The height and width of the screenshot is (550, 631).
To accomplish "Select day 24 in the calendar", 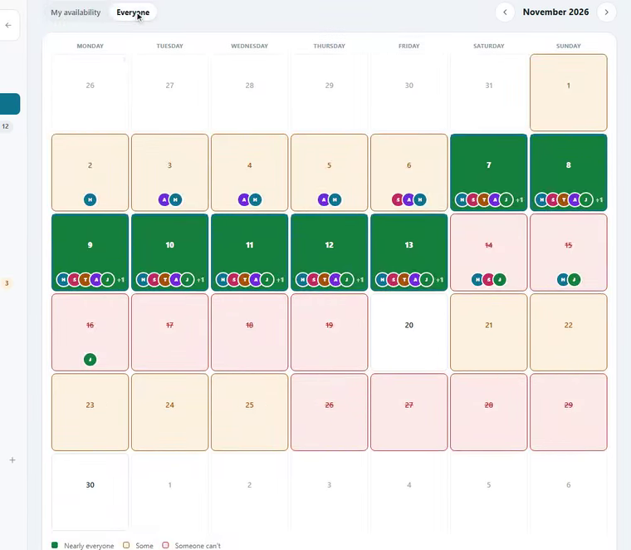I will (170, 412).
